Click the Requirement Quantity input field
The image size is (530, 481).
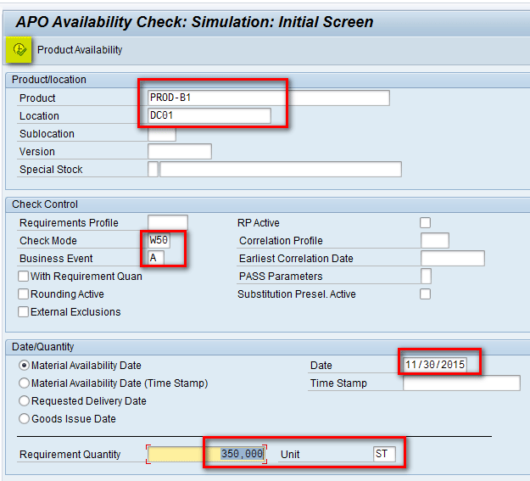[x=206, y=455]
